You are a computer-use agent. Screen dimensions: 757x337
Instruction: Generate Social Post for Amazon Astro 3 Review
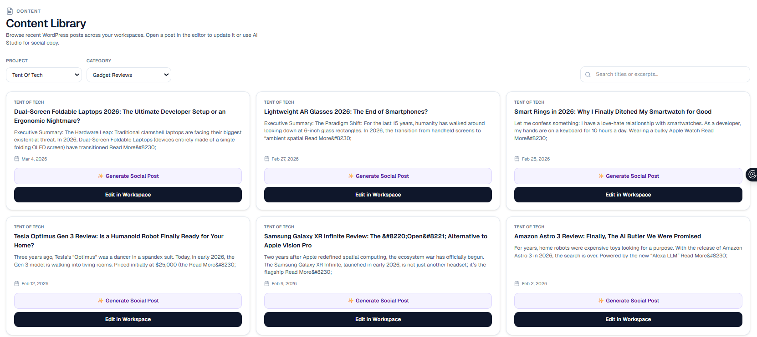(x=628, y=301)
